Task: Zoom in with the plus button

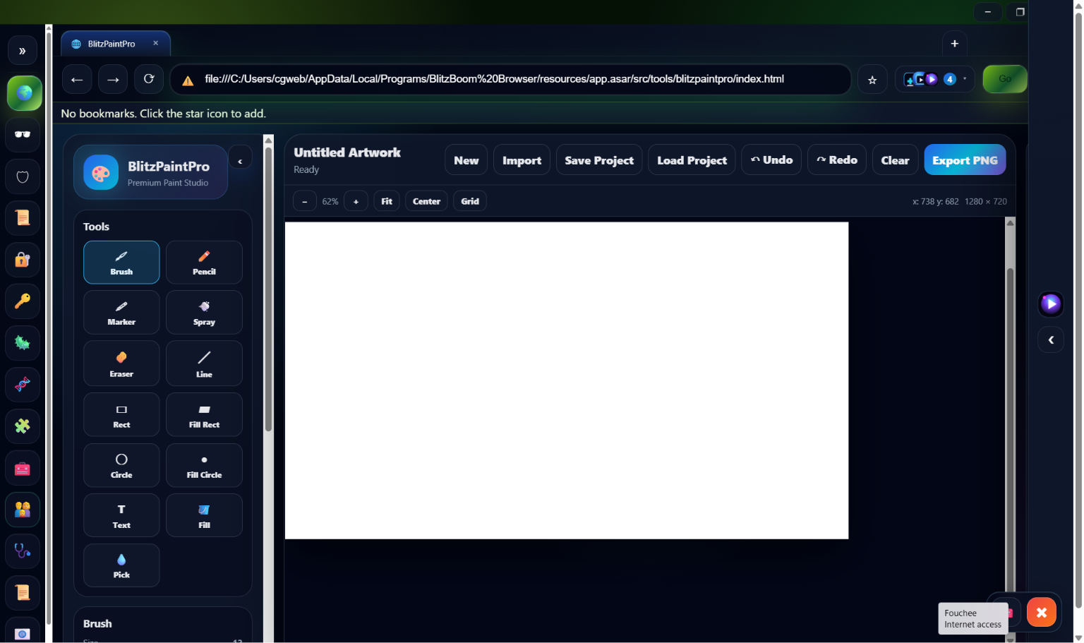Action: (356, 201)
